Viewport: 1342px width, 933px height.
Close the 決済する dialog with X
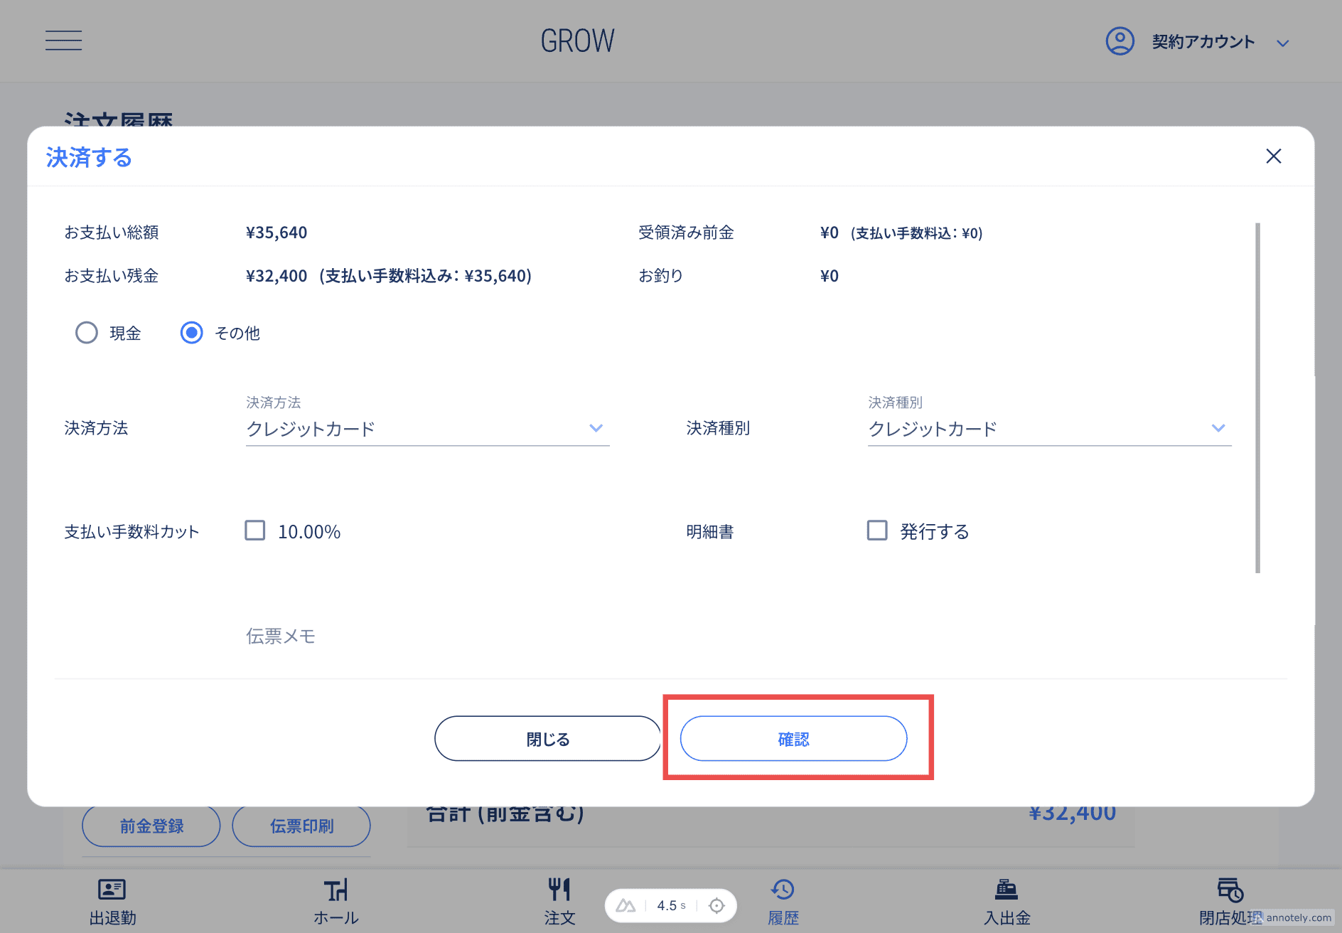(1273, 156)
